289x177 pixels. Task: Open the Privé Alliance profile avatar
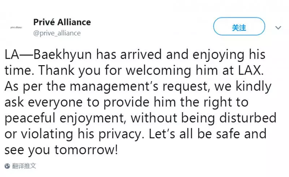coord(16,28)
